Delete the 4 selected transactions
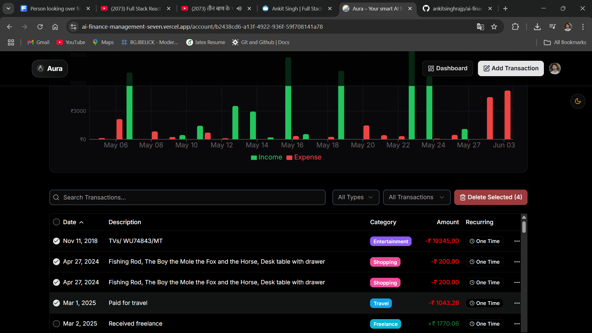 click(x=491, y=197)
